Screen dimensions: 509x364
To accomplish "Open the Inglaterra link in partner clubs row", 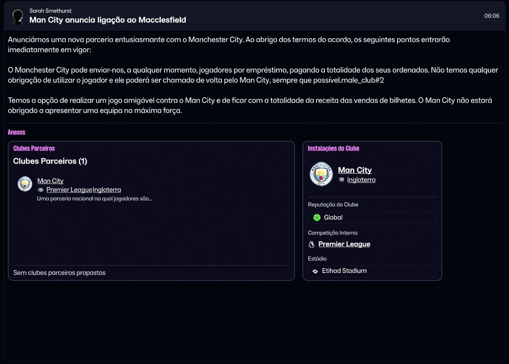I will click(107, 190).
